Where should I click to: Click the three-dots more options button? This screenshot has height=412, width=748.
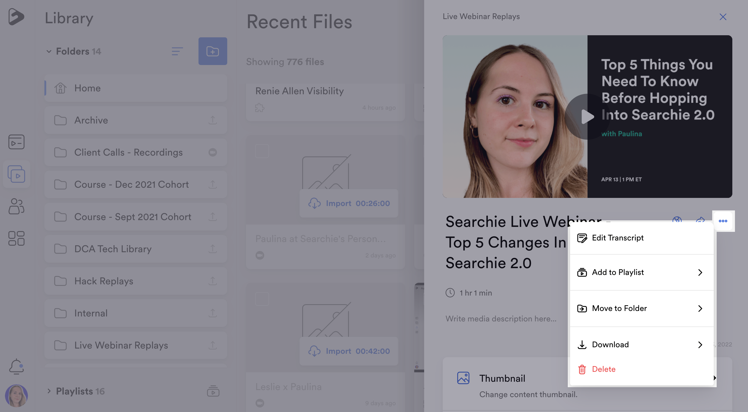[723, 221]
